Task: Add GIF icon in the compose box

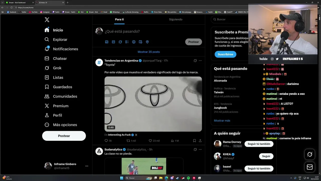Action: coord(113,42)
